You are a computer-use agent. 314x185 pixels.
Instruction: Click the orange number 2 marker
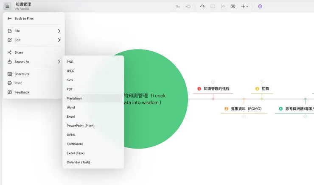click(226, 109)
